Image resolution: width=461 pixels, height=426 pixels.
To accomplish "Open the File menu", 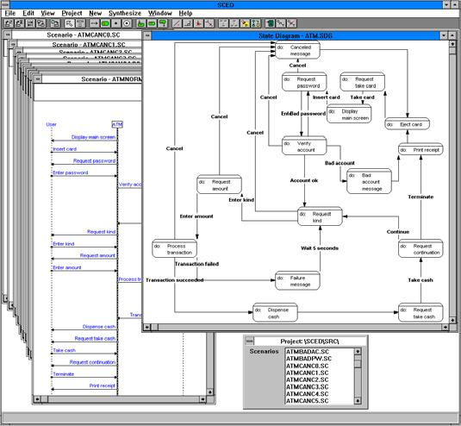I will 10,13.
